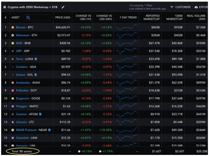Open the Cardano asset link
Screen dimensions: 209x156
click(x=22, y=67)
